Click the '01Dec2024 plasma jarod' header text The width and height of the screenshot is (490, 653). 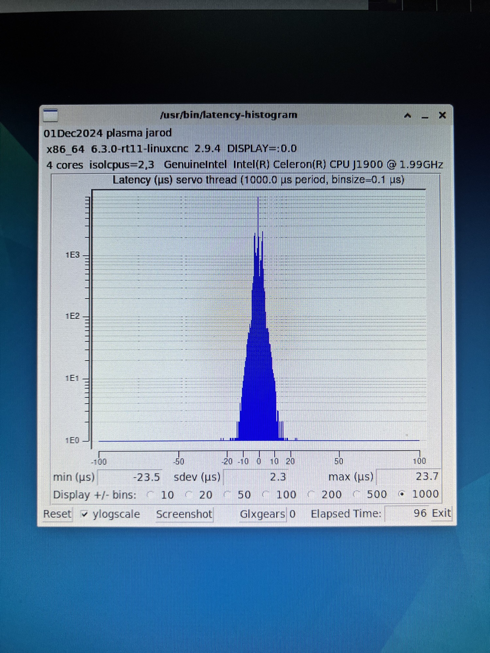(x=107, y=133)
